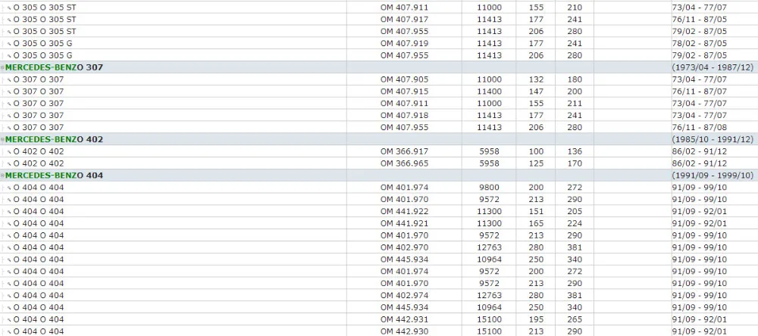Viewport: 758px width, 336px height.
Task: Click engine code OM 407.918
Action: click(404, 115)
